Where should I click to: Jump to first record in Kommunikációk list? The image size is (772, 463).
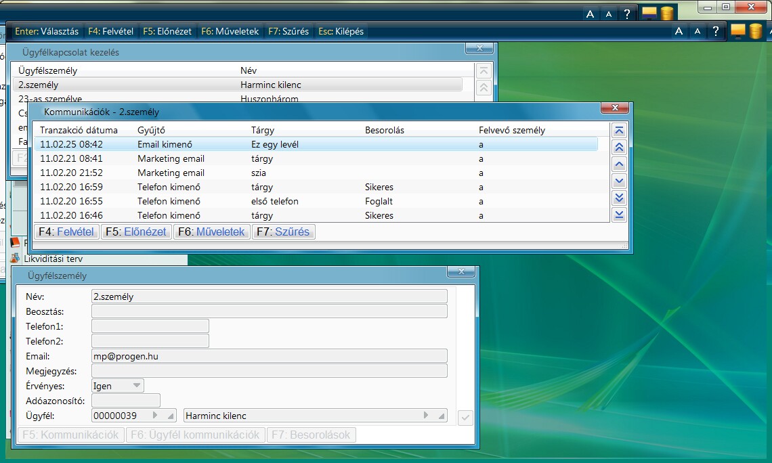tap(619, 131)
